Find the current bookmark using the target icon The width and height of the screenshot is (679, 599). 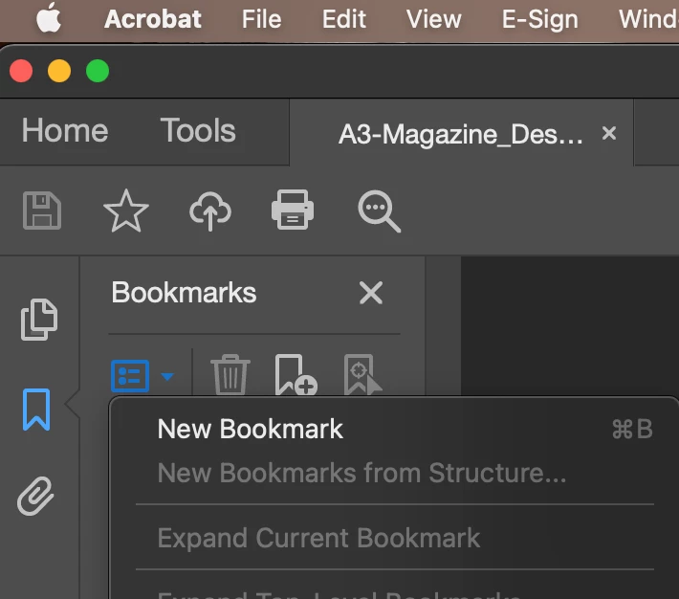(x=362, y=374)
